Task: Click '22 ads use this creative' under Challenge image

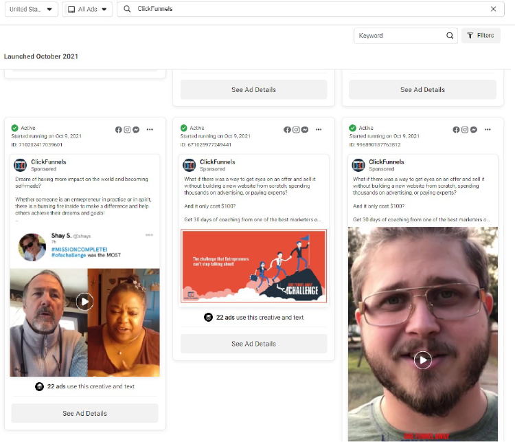Action: click(x=260, y=318)
